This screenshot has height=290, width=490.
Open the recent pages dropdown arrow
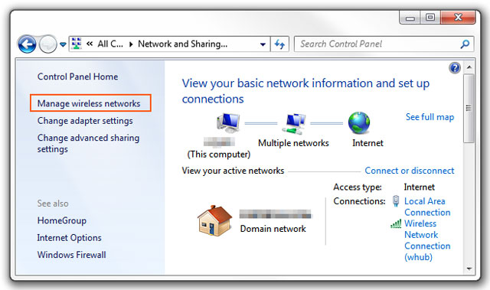pos(63,44)
